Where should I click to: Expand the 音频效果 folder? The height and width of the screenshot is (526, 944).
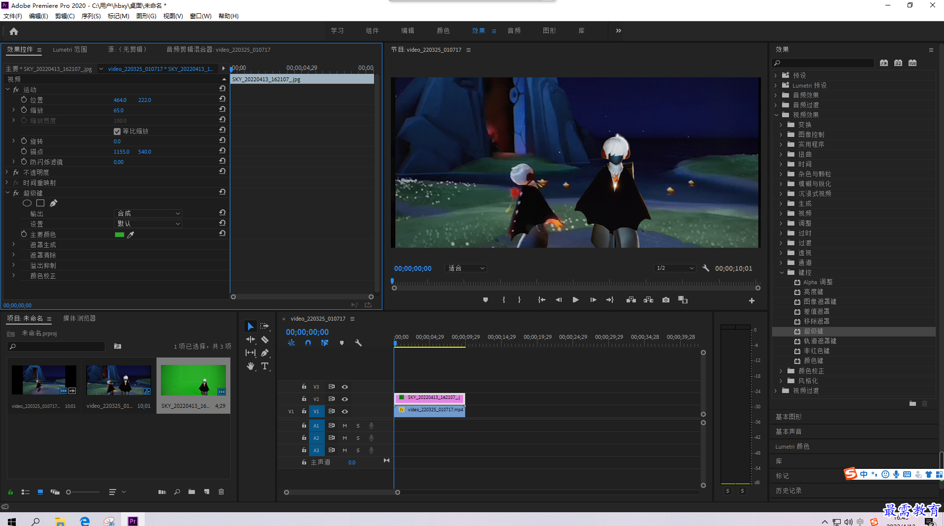[776, 95]
